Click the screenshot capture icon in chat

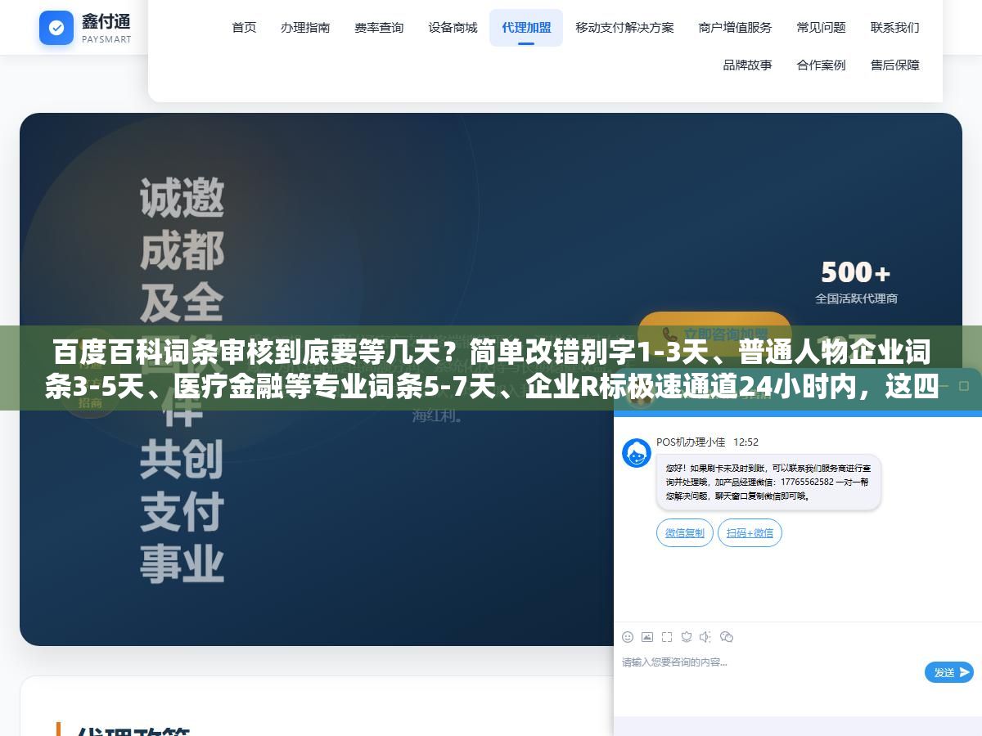click(x=667, y=637)
